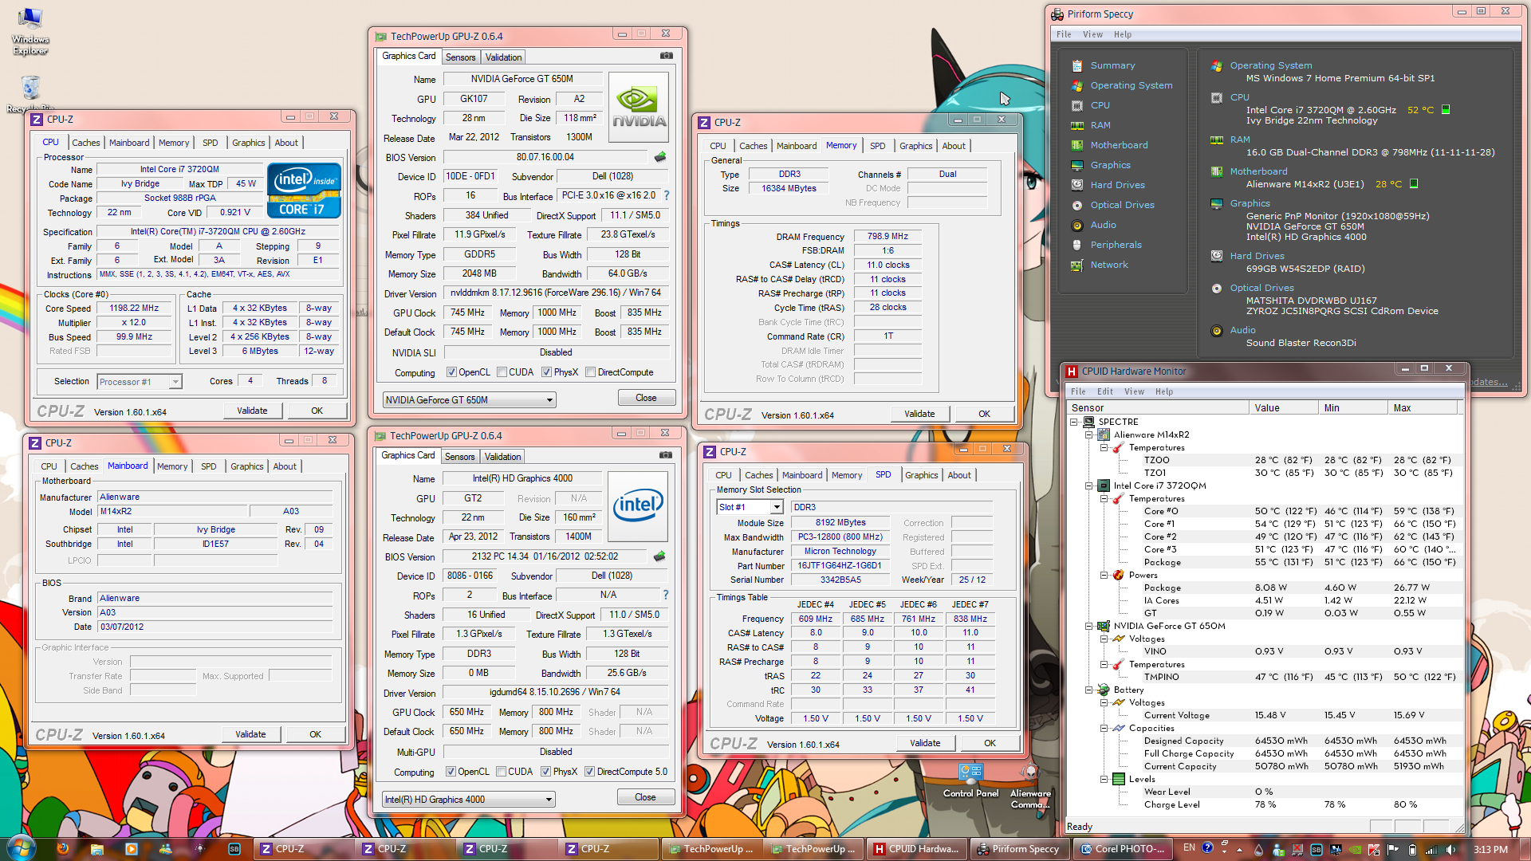This screenshot has height=861, width=1531.
Task: Open the Windows Start button
Action: click(21, 848)
